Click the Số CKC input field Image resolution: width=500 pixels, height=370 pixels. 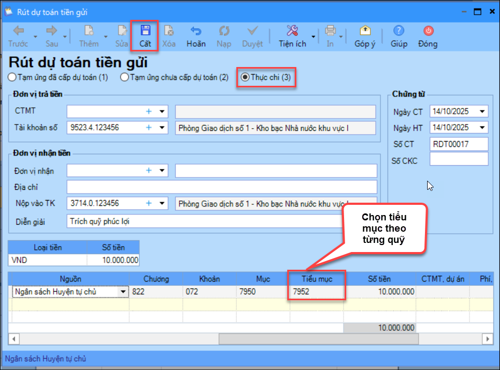458,159
